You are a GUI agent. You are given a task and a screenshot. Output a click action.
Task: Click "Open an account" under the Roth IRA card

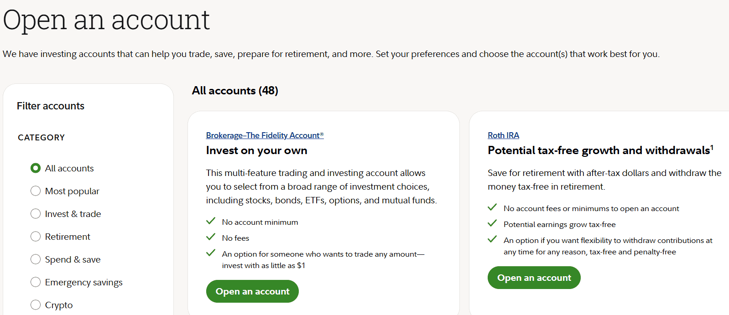click(534, 277)
